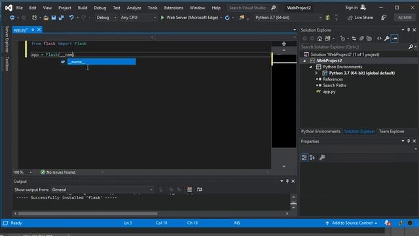The height and width of the screenshot is (236, 419).
Task: Click the Save icon in toolbar
Action: [x=54, y=18]
